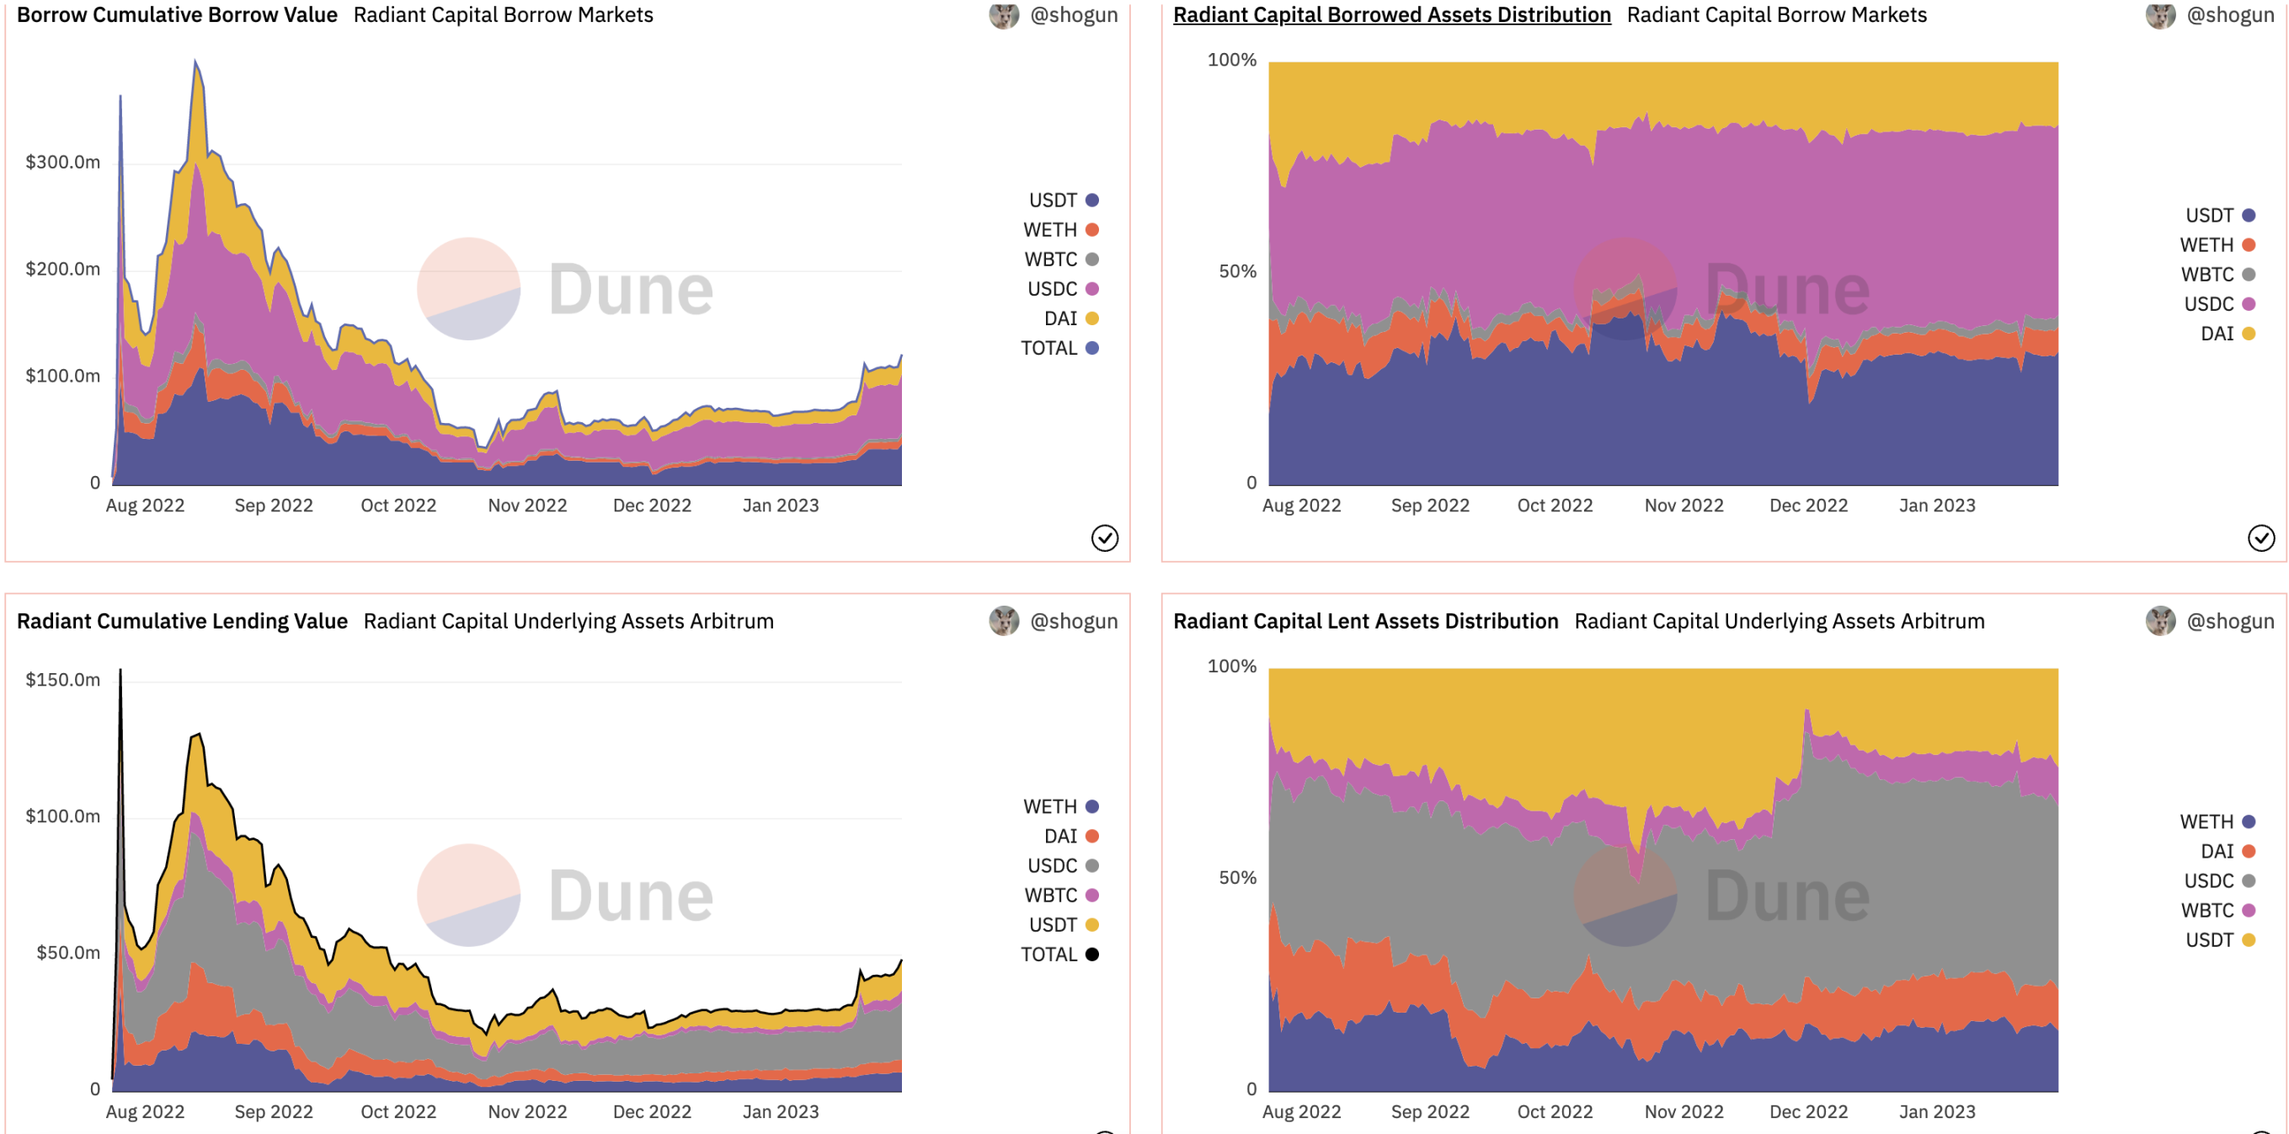Toggle WETH series in Cumulative Borrow Value legend
Screen dimensions: 2289x1134
[x=1061, y=229]
